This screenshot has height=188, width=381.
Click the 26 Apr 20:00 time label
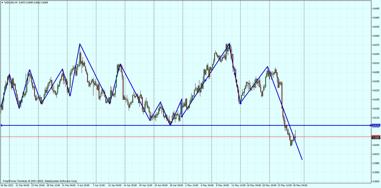click(x=176, y=186)
